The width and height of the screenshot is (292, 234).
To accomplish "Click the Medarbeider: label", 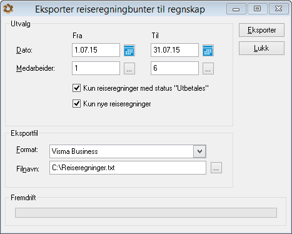I will click(x=36, y=68).
